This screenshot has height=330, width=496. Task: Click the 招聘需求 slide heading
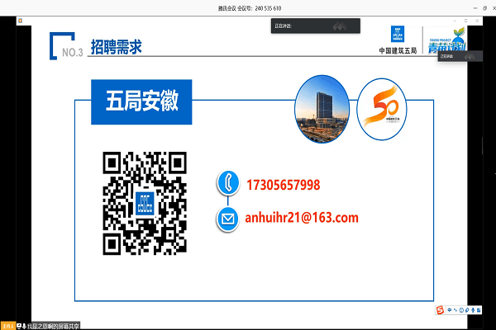pyautogui.click(x=116, y=47)
